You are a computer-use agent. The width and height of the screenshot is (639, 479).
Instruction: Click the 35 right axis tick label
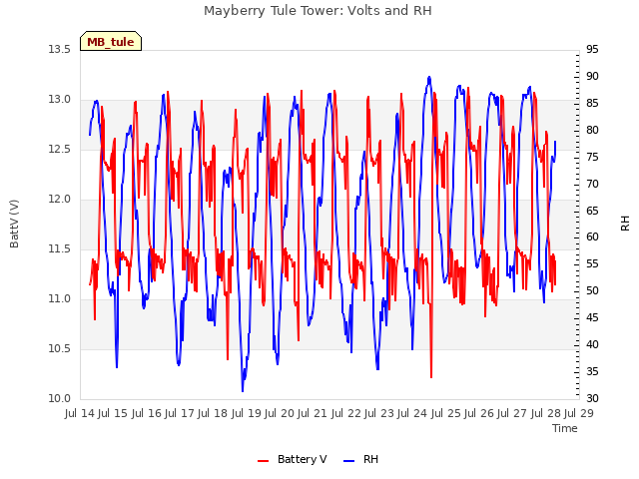(x=592, y=371)
